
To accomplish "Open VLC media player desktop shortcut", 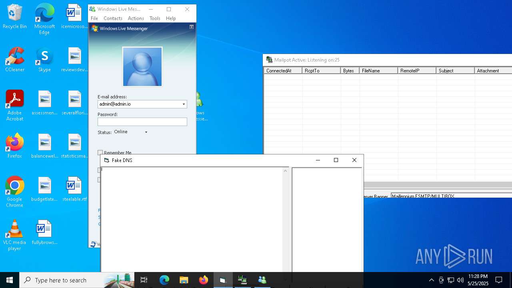I will point(15,236).
